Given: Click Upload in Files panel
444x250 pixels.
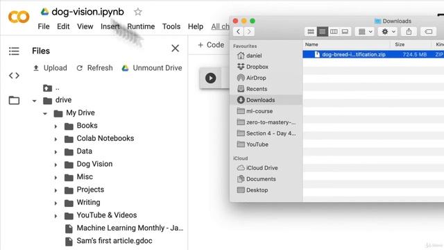Looking at the screenshot, I should (50, 68).
